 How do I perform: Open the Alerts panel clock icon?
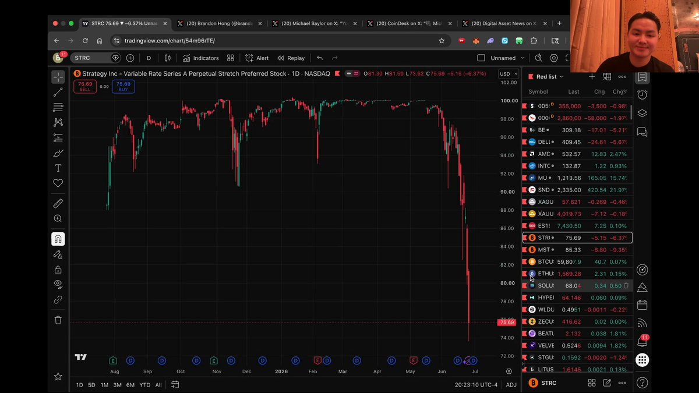point(642,95)
